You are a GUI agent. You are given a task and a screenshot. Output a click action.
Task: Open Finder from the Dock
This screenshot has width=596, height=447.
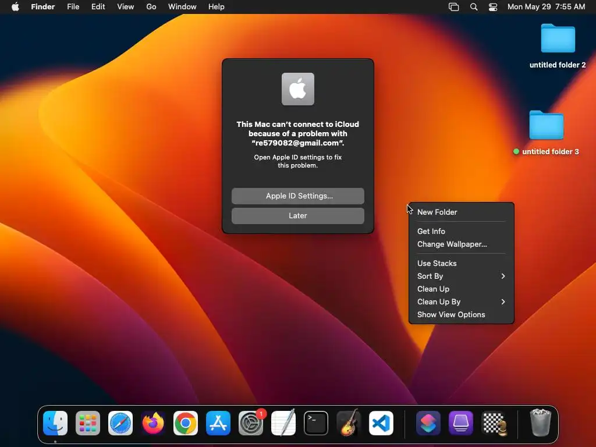click(x=55, y=423)
